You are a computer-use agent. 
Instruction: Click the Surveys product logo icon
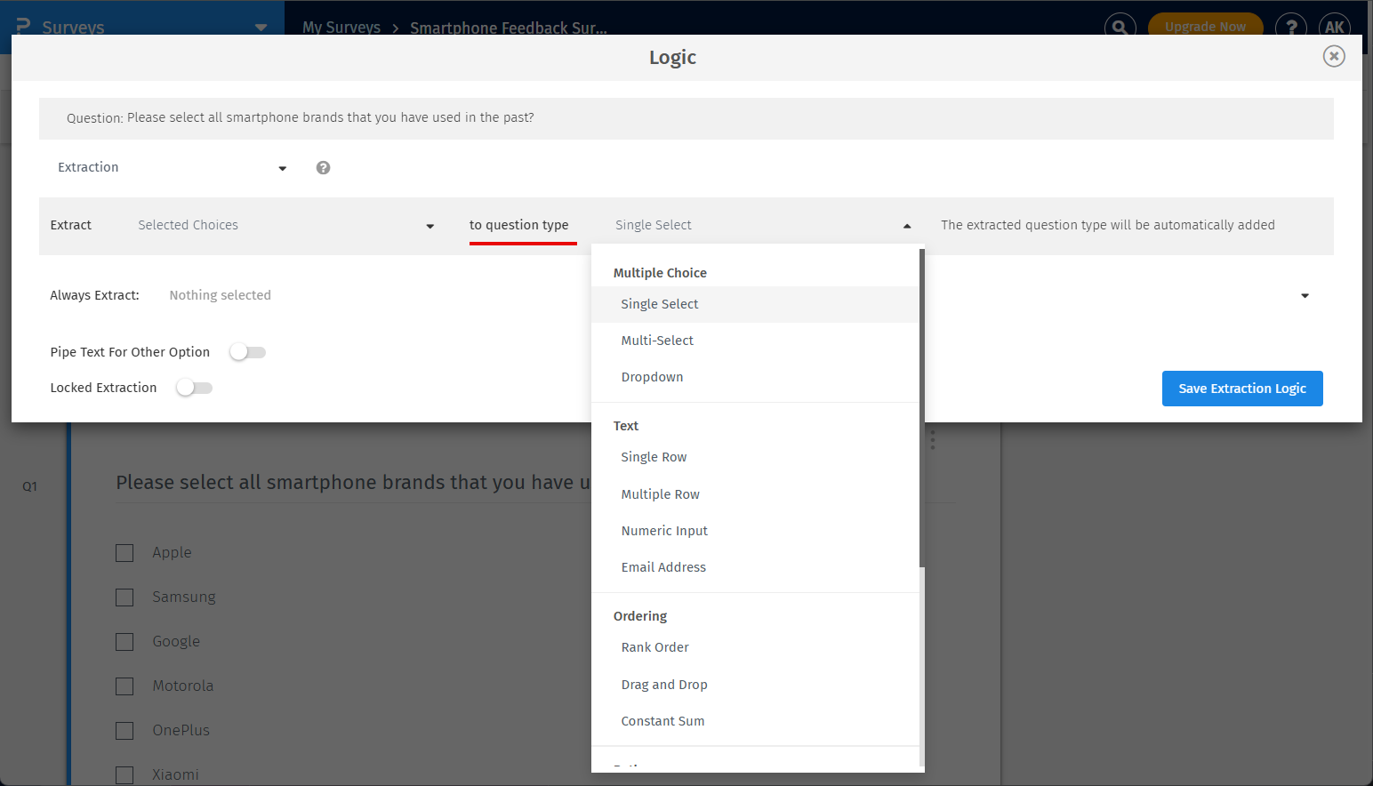[23, 27]
